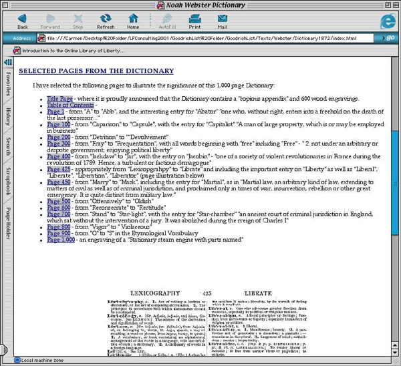The height and width of the screenshot is (366, 401).
Task: Open the Title Page link
Action: (59, 99)
